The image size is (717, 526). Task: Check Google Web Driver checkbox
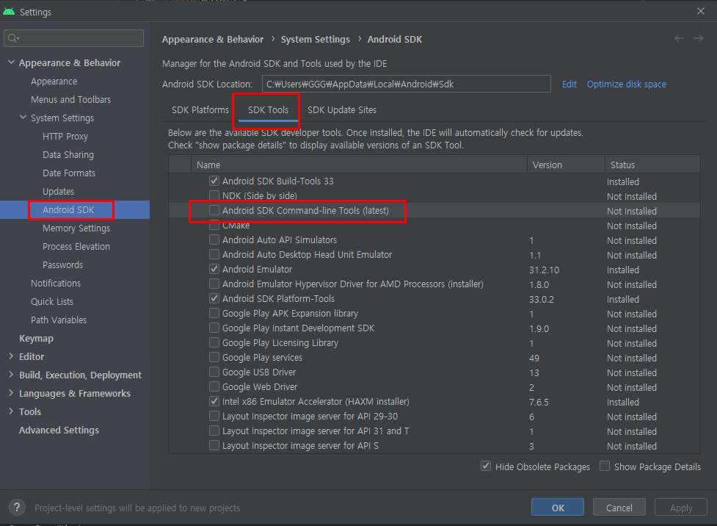click(x=214, y=386)
